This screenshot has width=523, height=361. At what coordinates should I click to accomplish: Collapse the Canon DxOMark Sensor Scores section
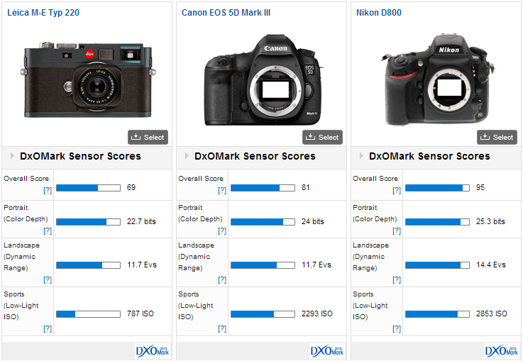(187, 156)
